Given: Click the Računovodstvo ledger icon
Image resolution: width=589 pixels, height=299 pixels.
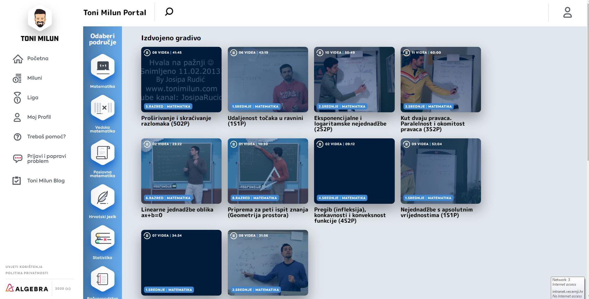Looking at the screenshot, I should click(103, 279).
